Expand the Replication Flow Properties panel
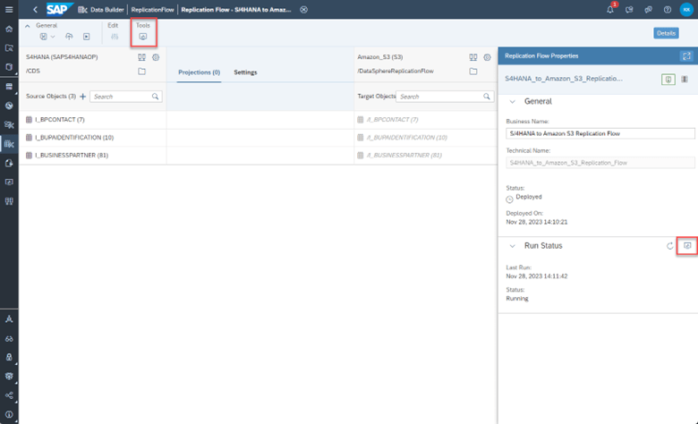This screenshot has width=698, height=424. coord(686,56)
